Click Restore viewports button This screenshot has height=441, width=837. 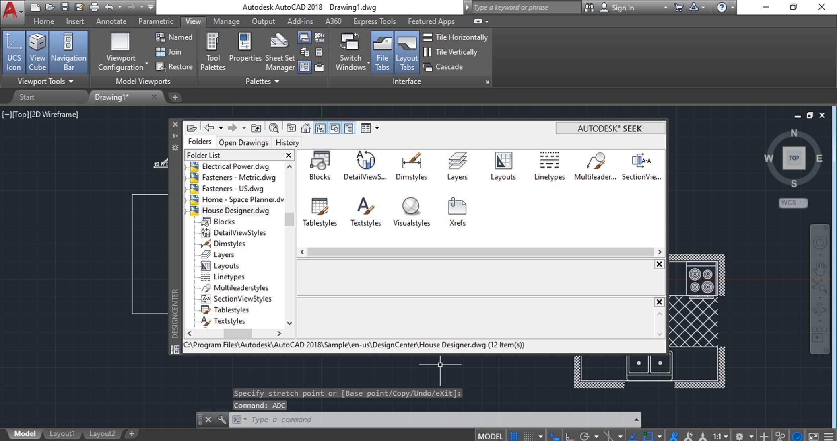(174, 67)
